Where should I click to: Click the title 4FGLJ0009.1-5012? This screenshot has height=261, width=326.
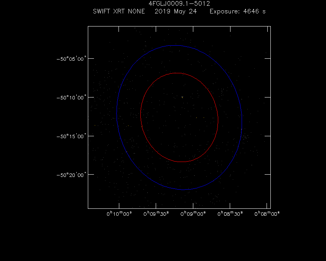click(x=179, y=3)
